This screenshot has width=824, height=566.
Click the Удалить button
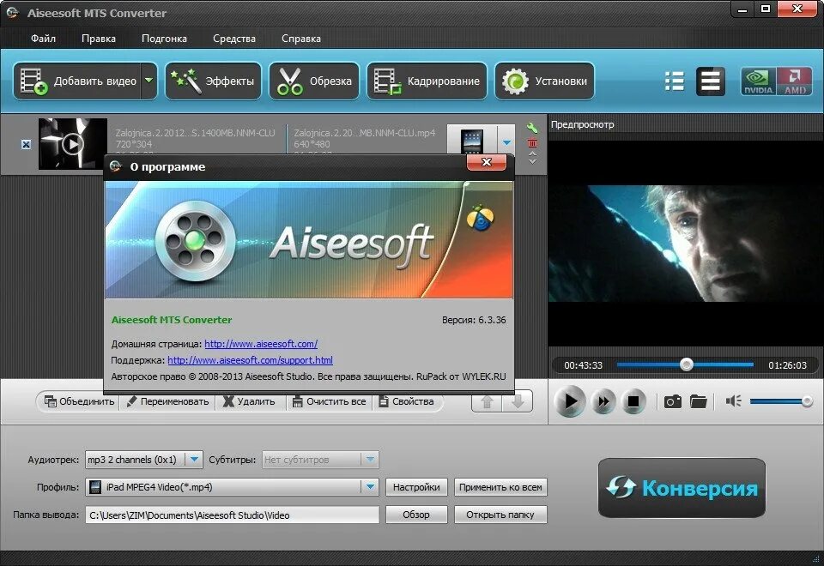(249, 401)
